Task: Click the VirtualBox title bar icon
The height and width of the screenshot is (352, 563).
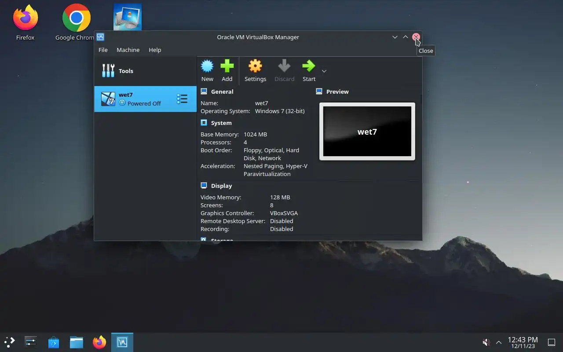Action: [100, 37]
